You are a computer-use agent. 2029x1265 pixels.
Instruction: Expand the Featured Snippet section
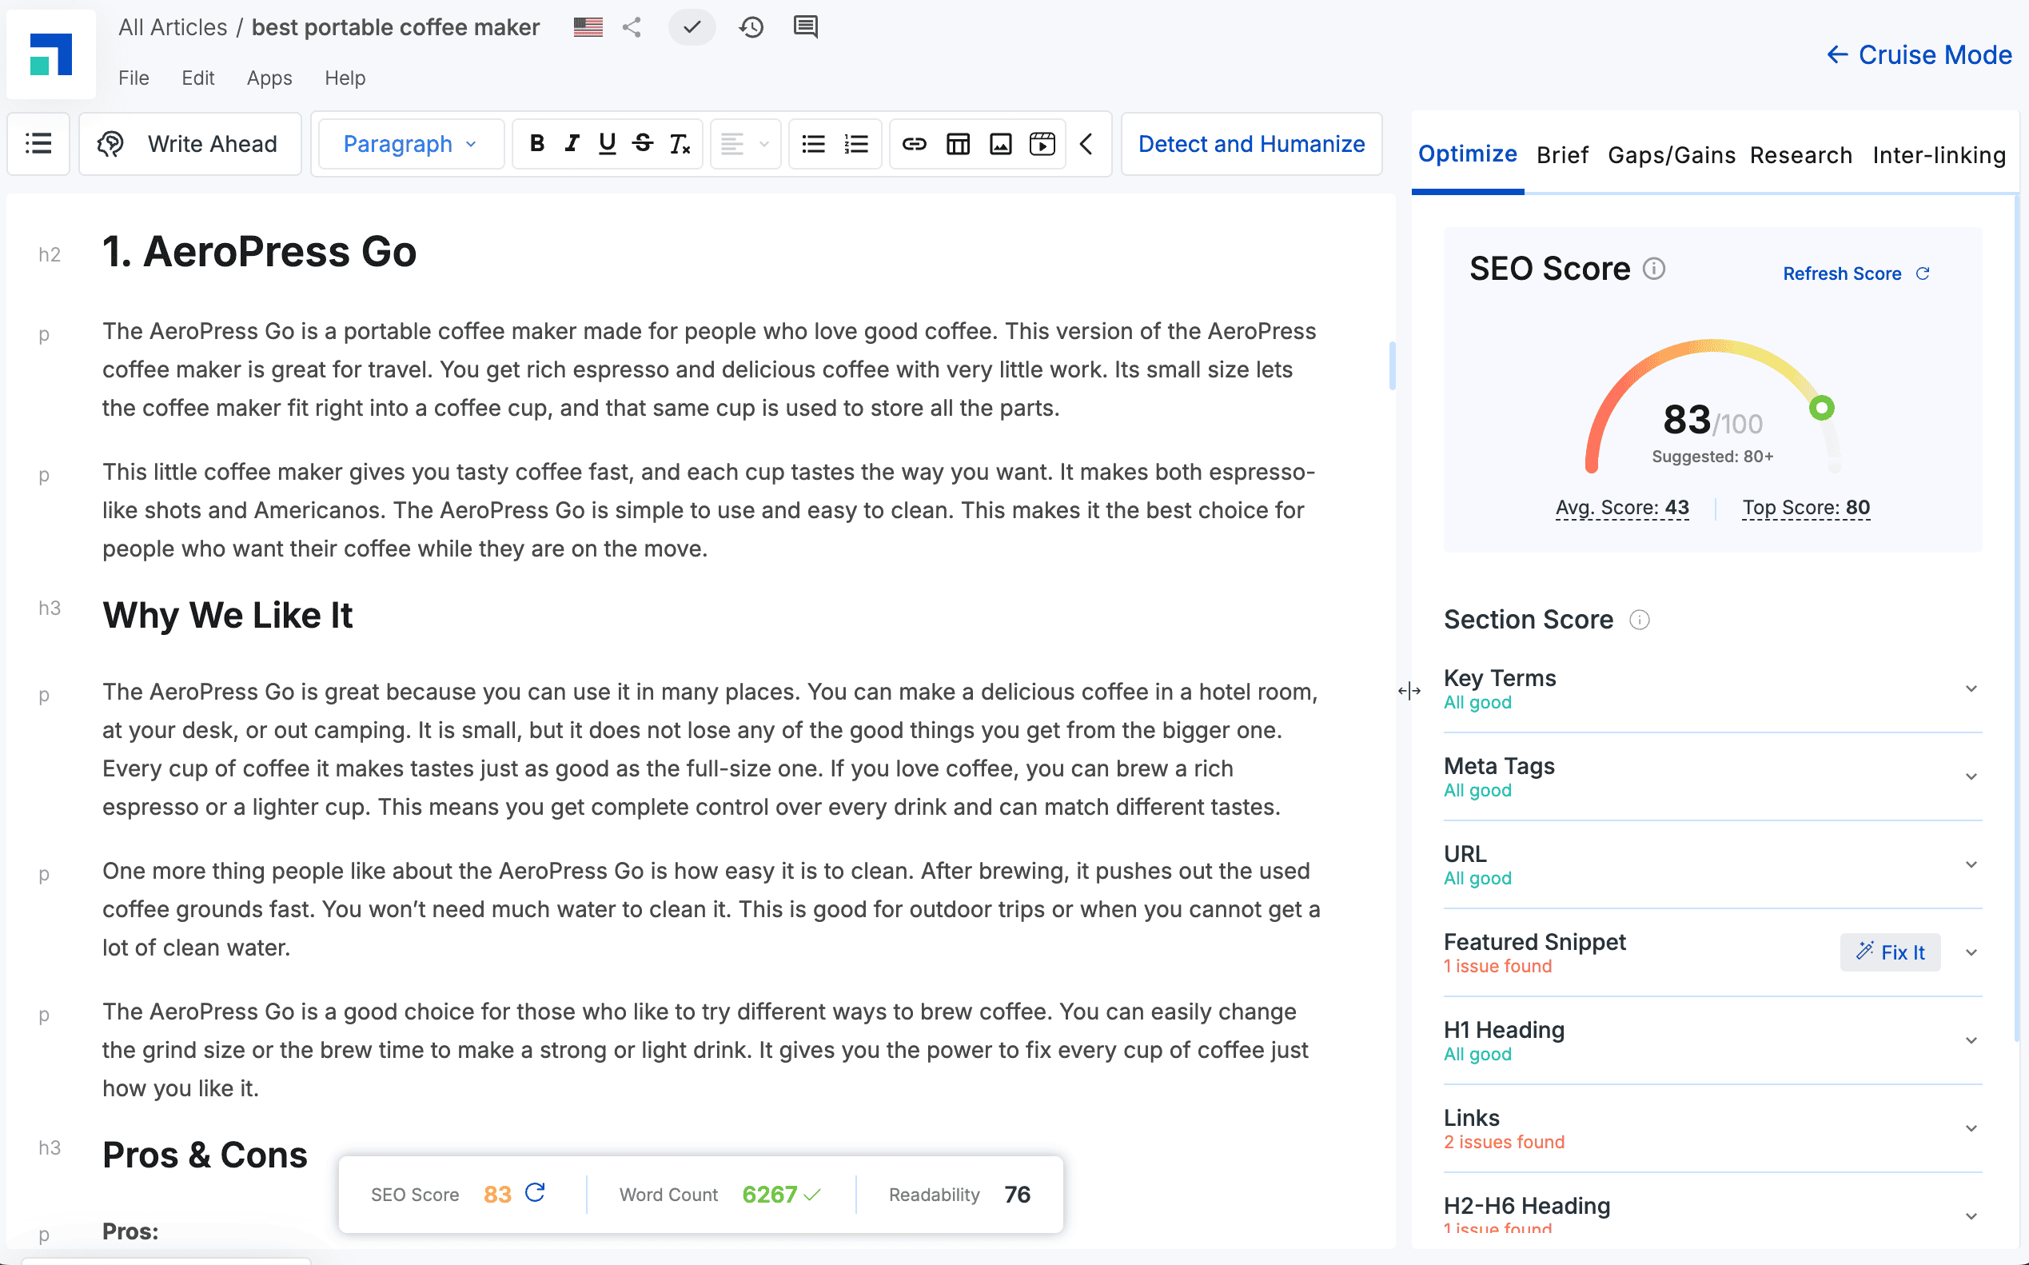coord(1972,952)
